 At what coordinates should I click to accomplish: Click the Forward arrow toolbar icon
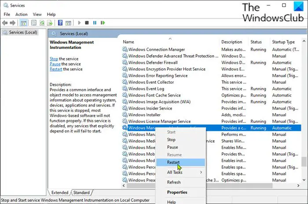[x=13, y=23]
